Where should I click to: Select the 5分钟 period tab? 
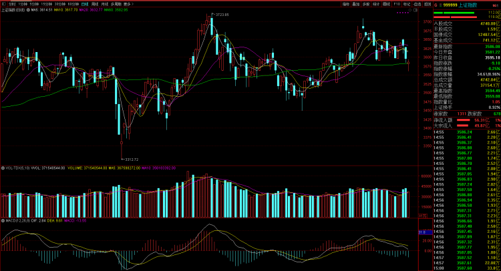(x=34, y=3)
